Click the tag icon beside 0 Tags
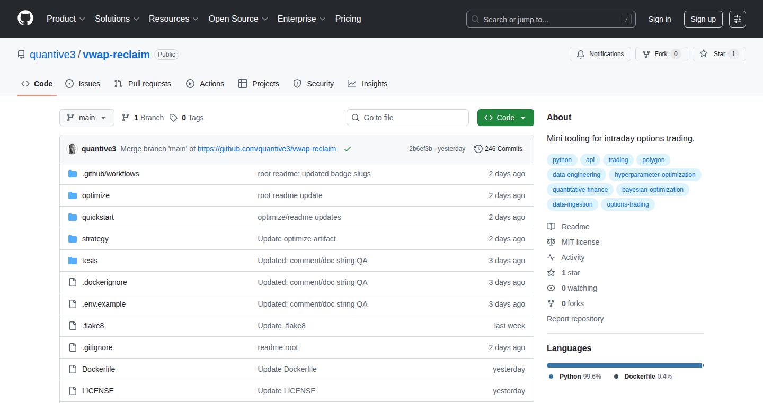Image resolution: width=763 pixels, height=403 pixels. point(173,118)
